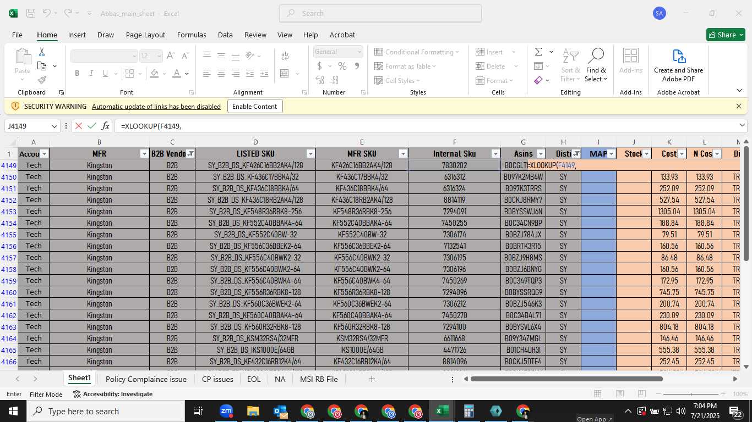Screen dimensions: 752x422
Task: Open the Font Color dropdown arrow
Action: [187, 74]
